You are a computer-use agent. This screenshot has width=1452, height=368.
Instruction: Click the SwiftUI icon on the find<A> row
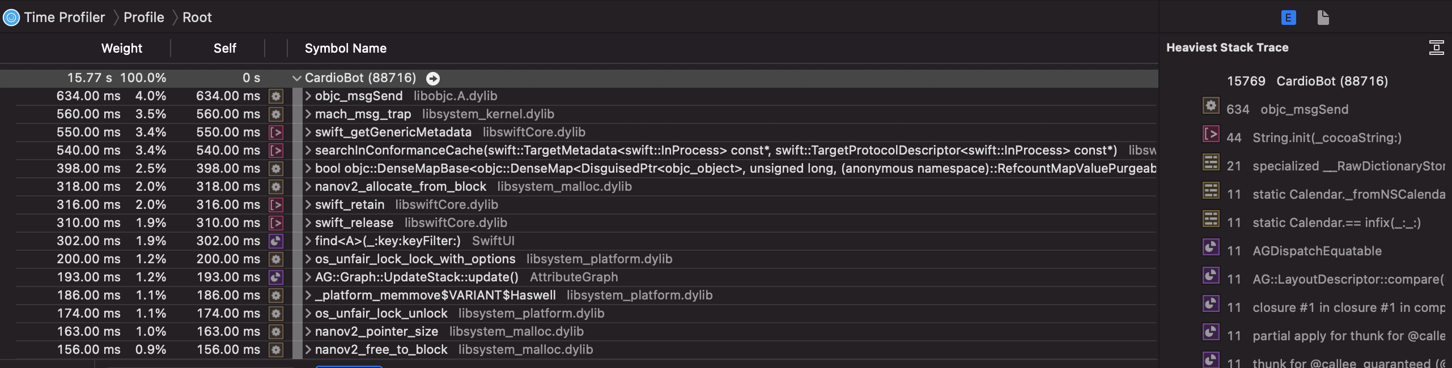pyautogui.click(x=276, y=241)
